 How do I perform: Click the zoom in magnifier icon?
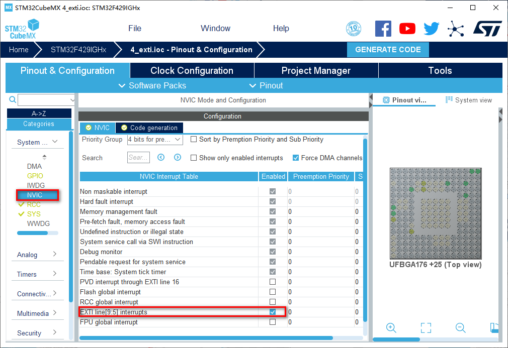(x=391, y=328)
